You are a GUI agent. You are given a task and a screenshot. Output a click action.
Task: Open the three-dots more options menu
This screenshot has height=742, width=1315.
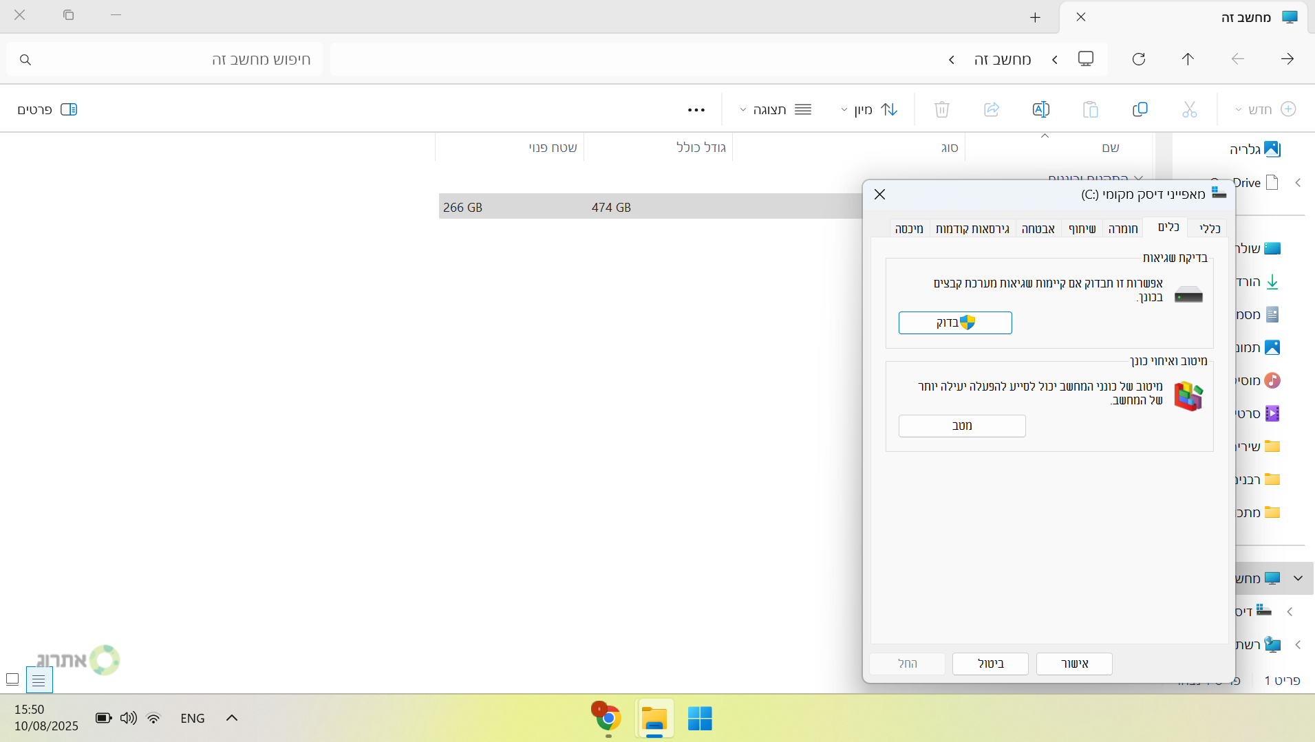pyautogui.click(x=696, y=110)
